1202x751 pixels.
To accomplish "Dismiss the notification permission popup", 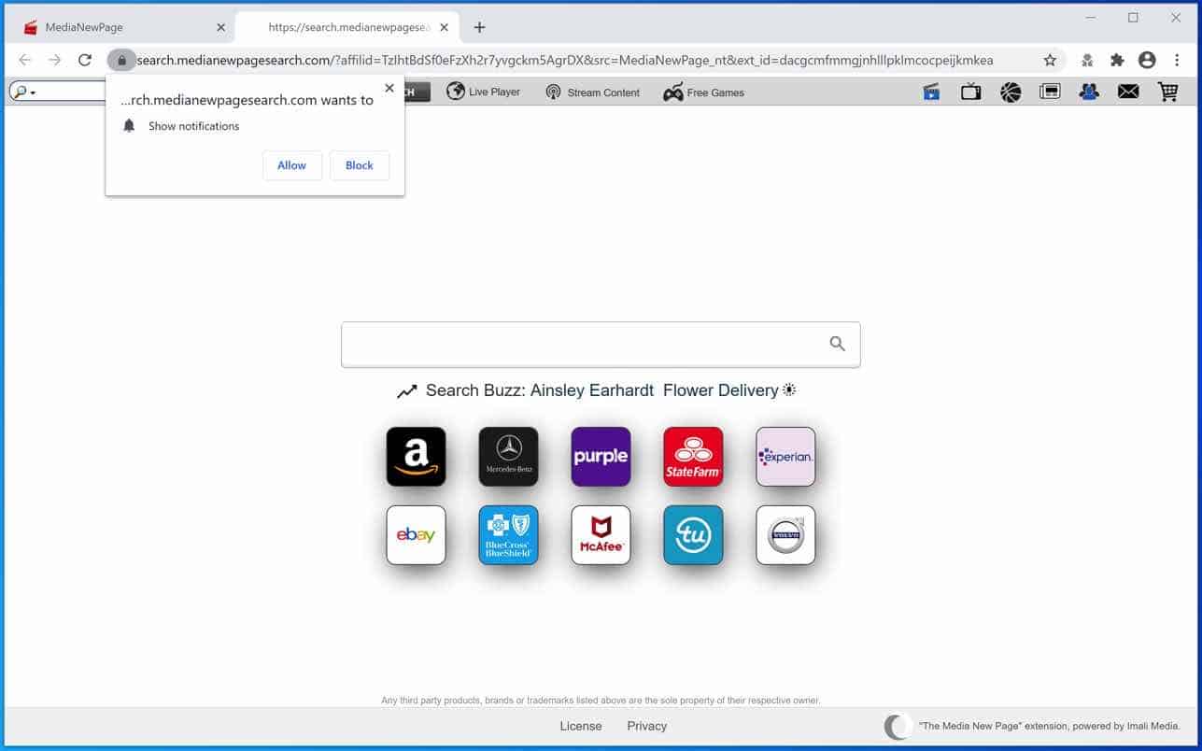I will click(389, 88).
